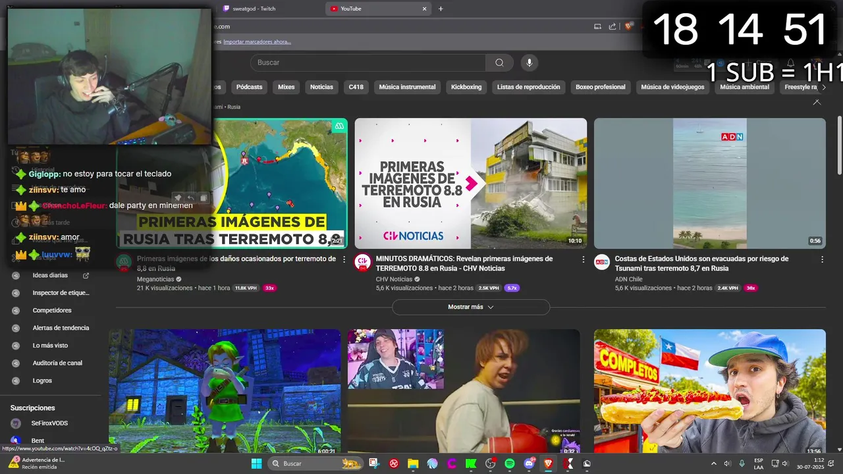Open the Zelda green character video thumbnail
This screenshot has width=843, height=474.
(x=225, y=392)
